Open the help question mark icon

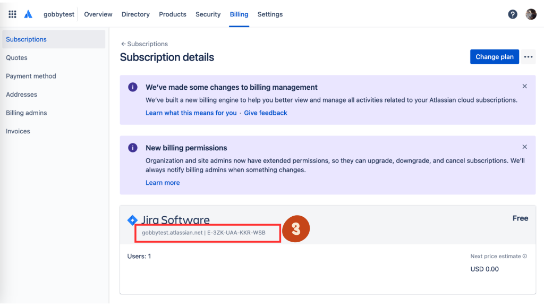click(x=513, y=14)
